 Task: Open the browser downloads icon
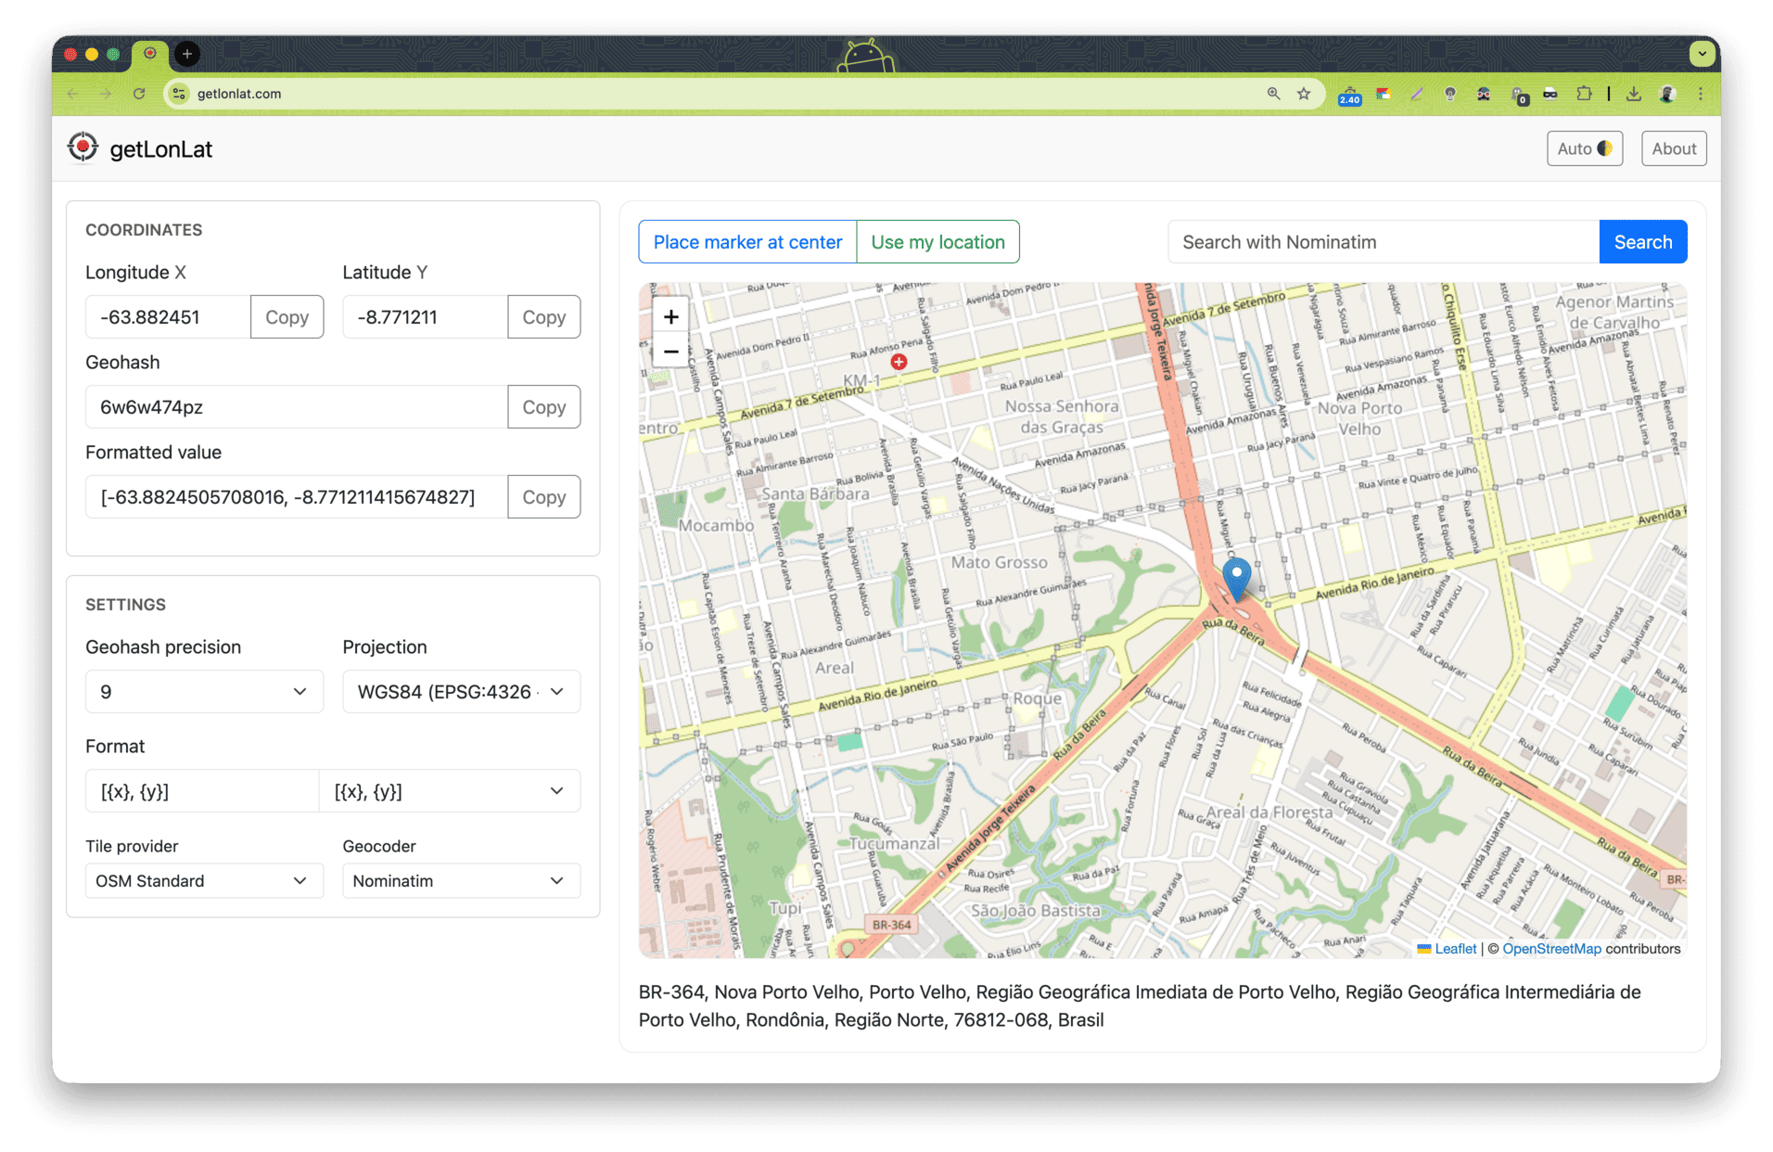coord(1634,94)
